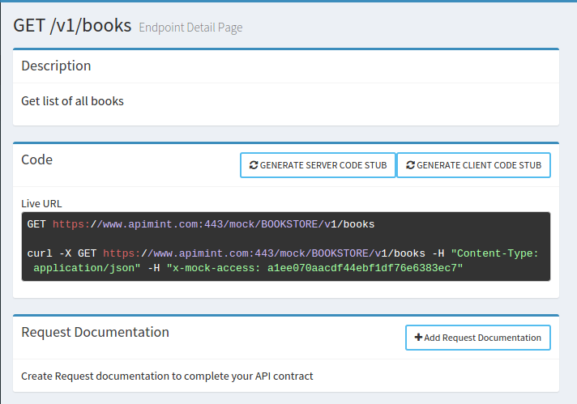This screenshot has width=577, height=404.
Task: Click the x-mock-access header token text
Action: click(x=314, y=268)
